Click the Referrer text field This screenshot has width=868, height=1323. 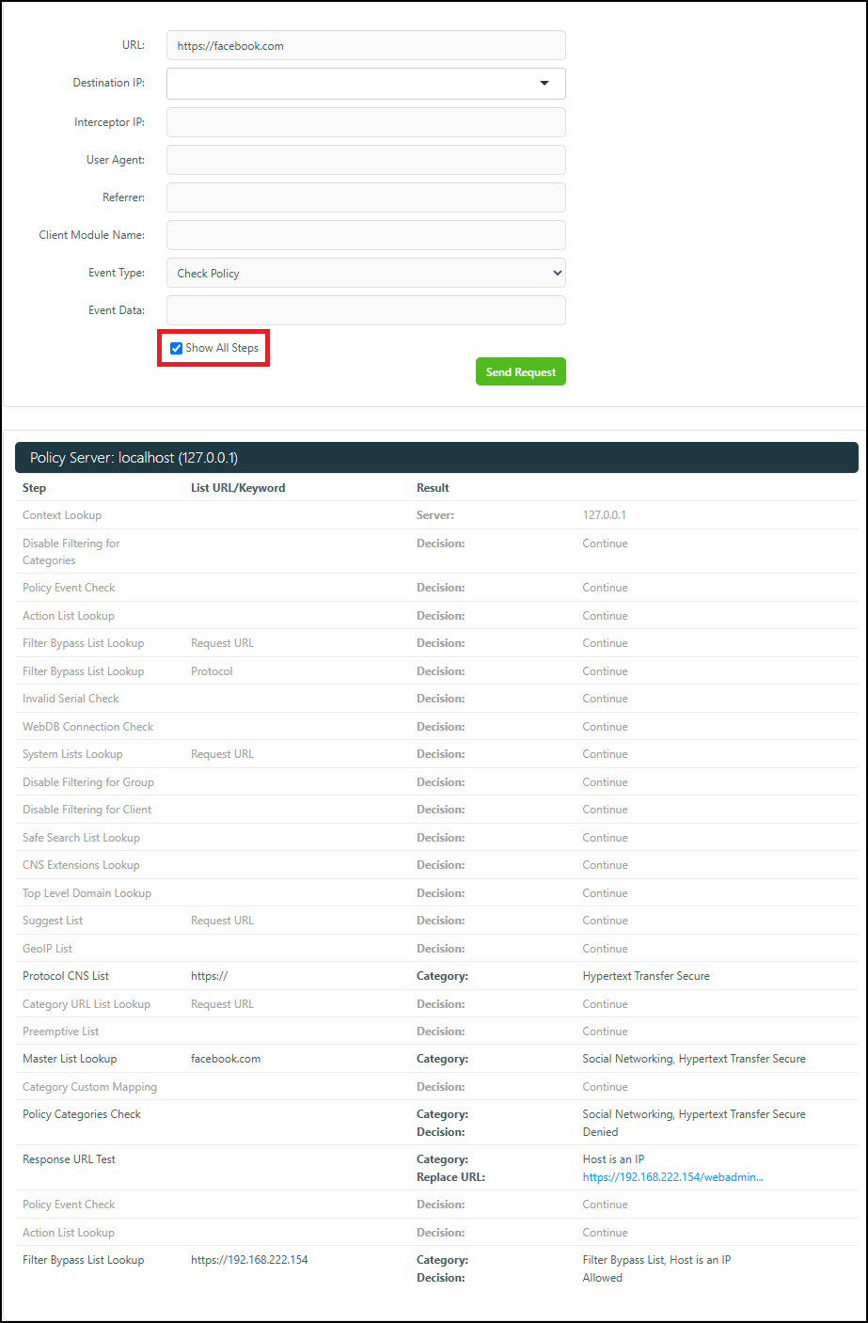pos(366,197)
